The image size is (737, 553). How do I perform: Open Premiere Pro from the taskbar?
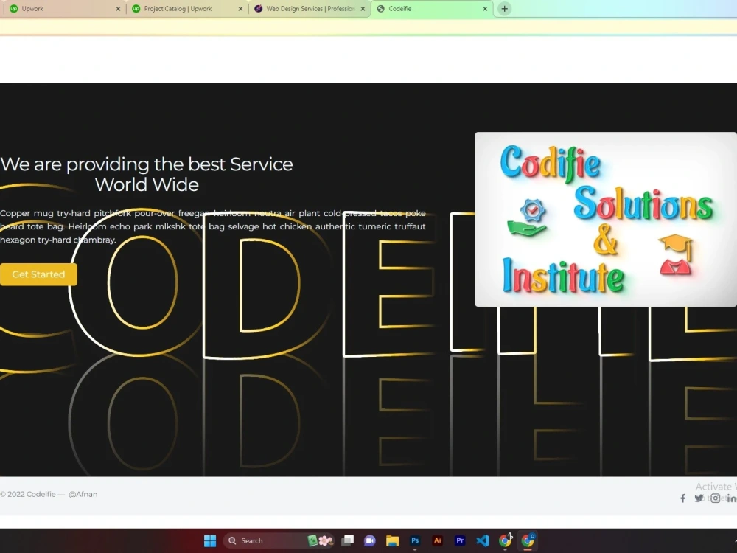coord(460,540)
